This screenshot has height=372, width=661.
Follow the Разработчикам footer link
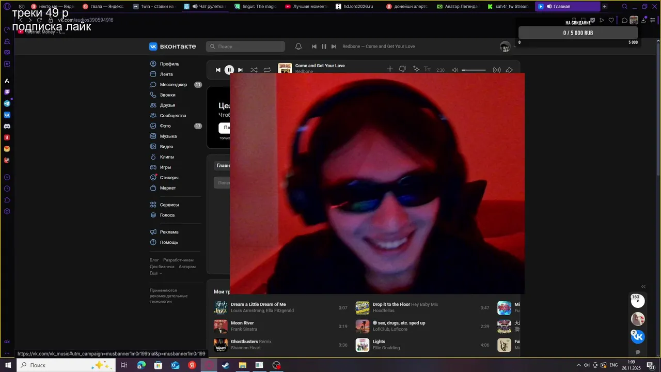tap(178, 260)
